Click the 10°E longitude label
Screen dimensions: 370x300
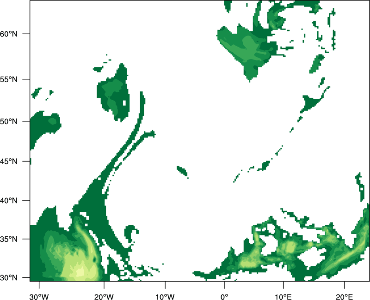[x=283, y=297]
